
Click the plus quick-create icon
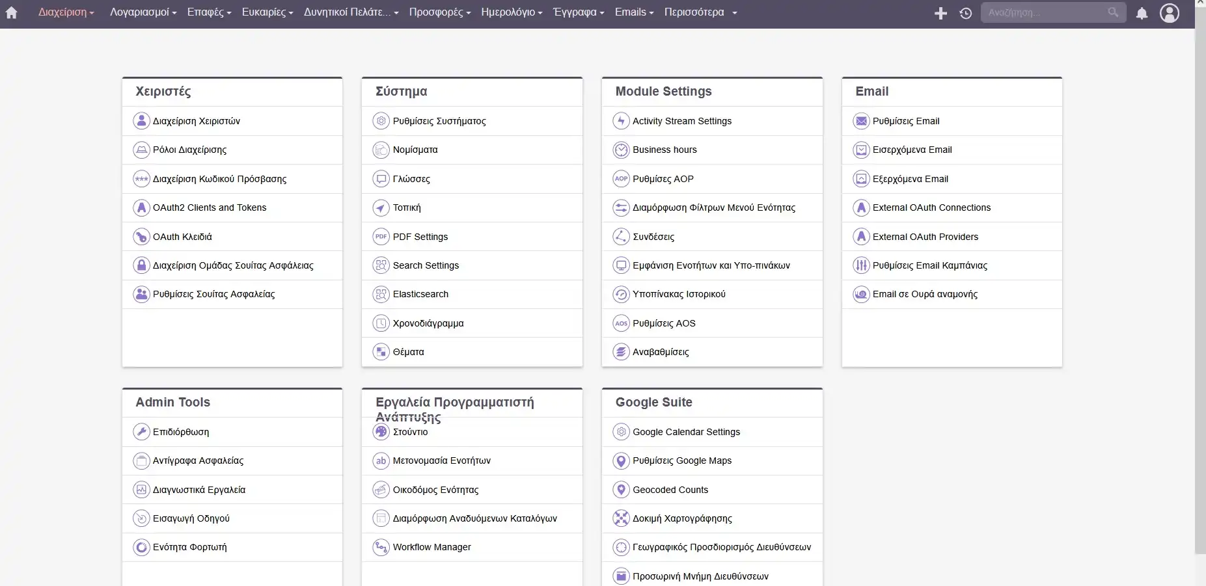(940, 13)
